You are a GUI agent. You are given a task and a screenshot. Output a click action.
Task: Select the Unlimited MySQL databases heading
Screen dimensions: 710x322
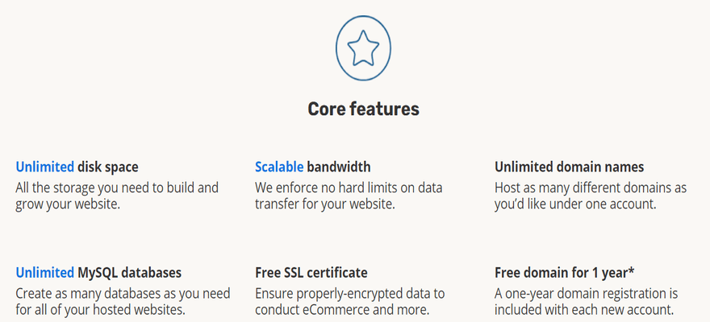click(98, 273)
